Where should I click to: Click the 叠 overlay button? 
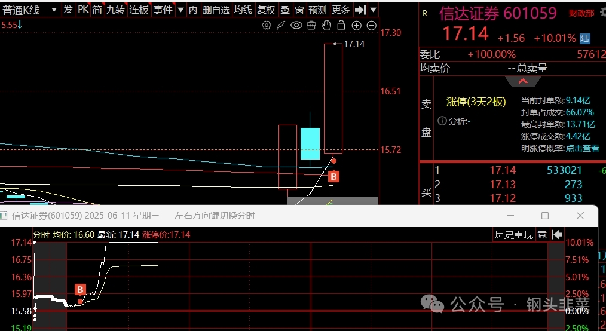pyautogui.click(x=285, y=10)
